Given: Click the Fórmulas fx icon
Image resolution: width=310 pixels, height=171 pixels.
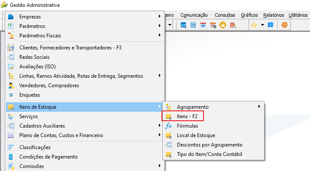Looking at the screenshot, I should 168,126.
